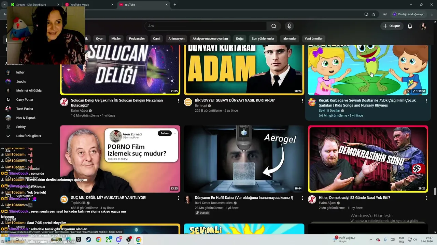Open options menu for BİR SOVYET SUBAYI video

[x=302, y=101]
